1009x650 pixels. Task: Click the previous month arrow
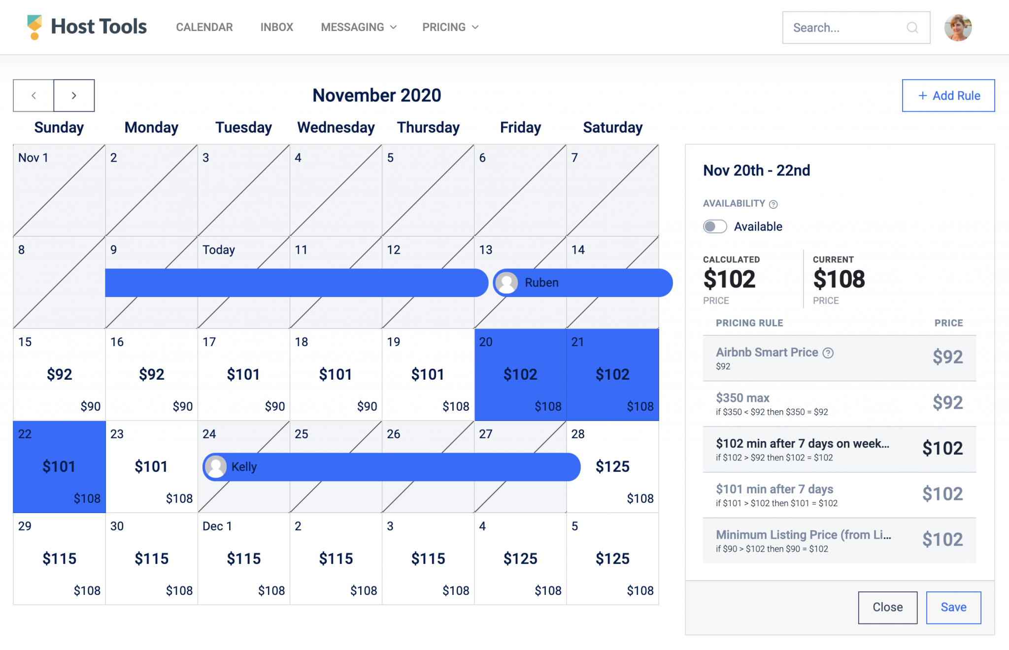coord(33,95)
